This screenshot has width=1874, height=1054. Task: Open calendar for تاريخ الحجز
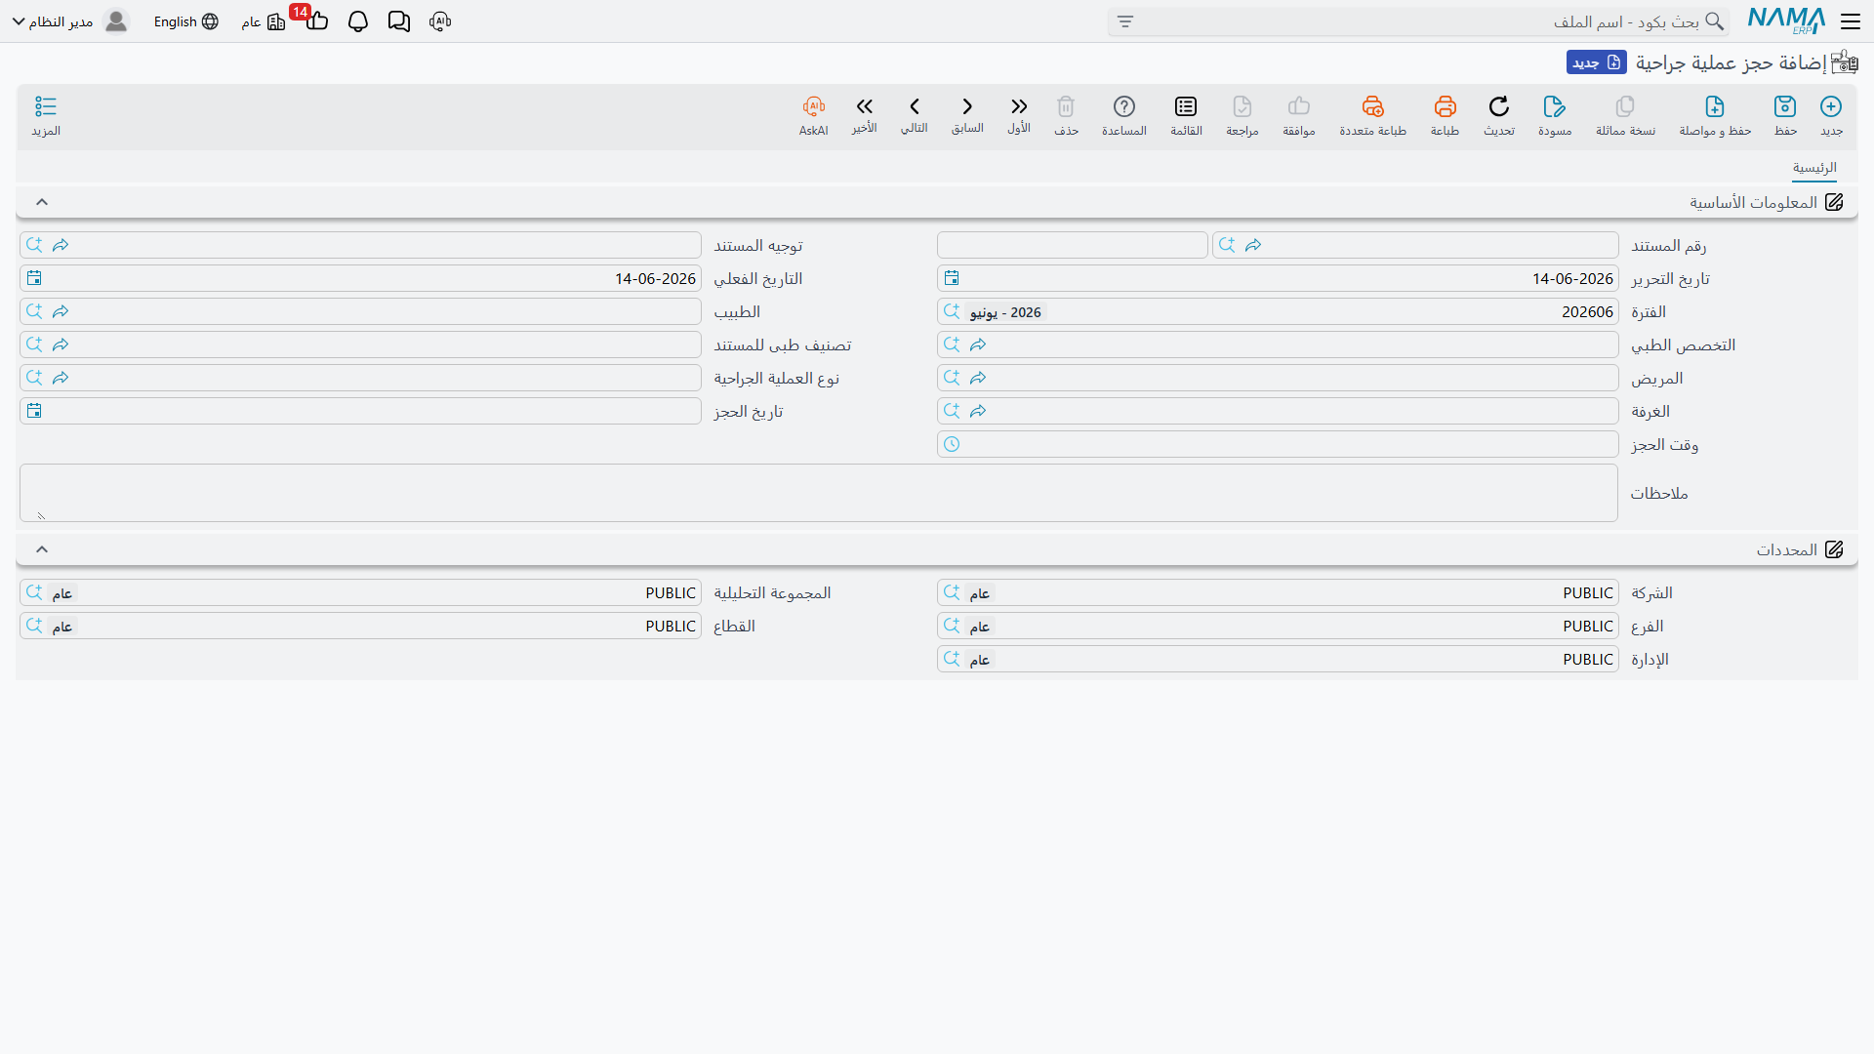coord(34,411)
